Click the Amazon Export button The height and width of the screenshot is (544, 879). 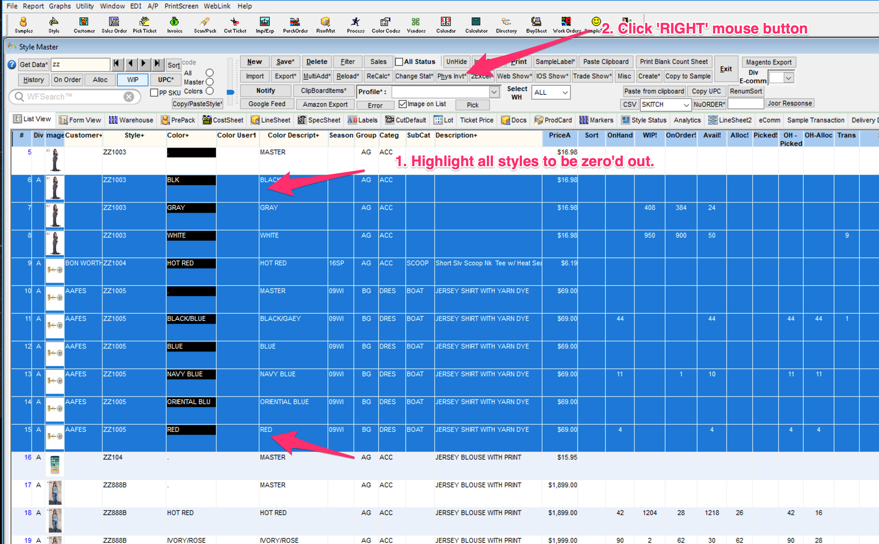(x=325, y=104)
